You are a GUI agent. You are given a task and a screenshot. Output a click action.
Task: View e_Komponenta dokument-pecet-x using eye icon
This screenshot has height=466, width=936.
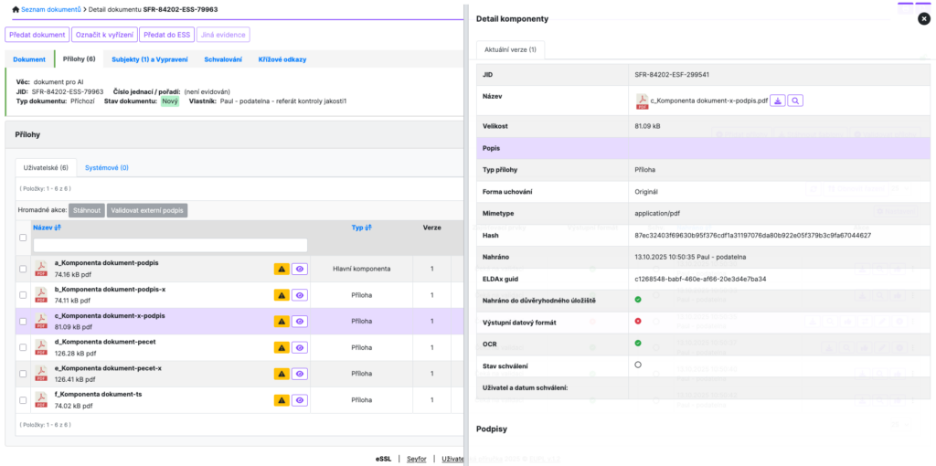point(300,374)
